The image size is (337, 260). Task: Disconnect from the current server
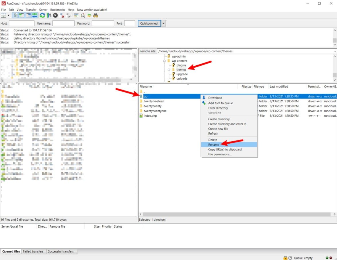62,15
